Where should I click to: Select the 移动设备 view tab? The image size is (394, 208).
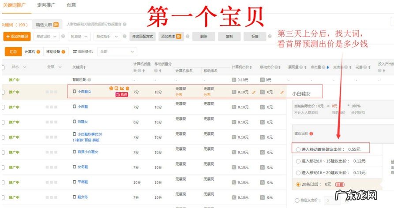coord(56,52)
